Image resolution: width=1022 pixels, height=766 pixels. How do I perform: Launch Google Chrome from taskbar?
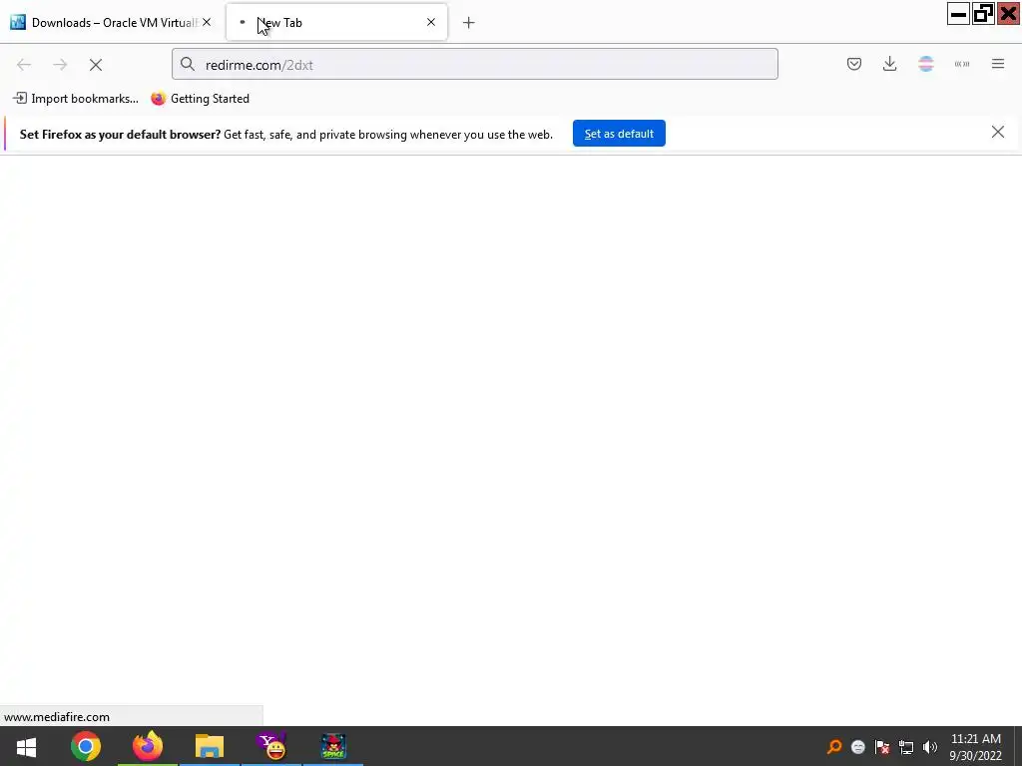click(x=86, y=746)
